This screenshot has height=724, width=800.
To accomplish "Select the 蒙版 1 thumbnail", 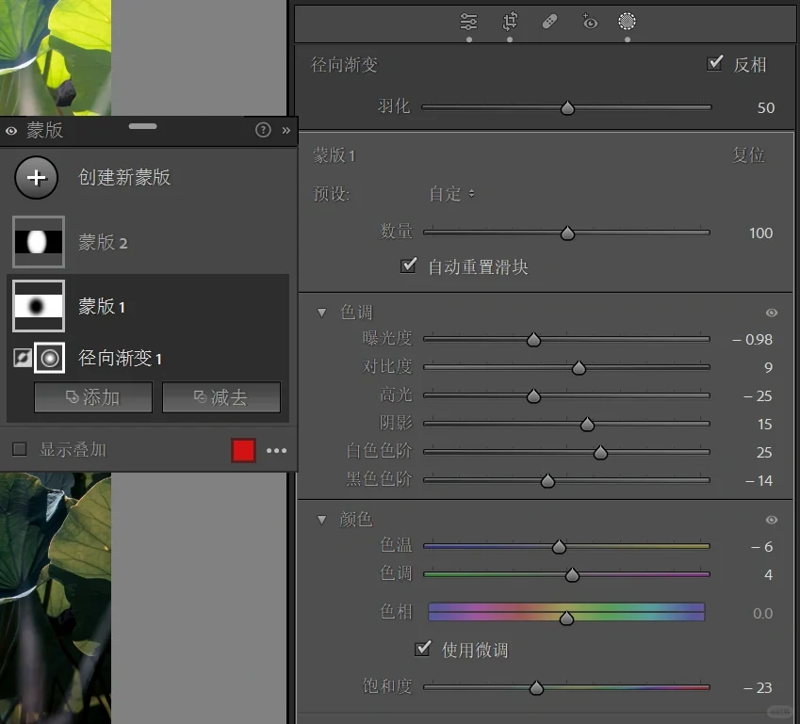I will tap(39, 306).
